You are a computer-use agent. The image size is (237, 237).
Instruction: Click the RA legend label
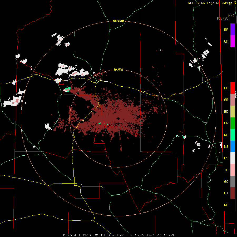coord(226,135)
